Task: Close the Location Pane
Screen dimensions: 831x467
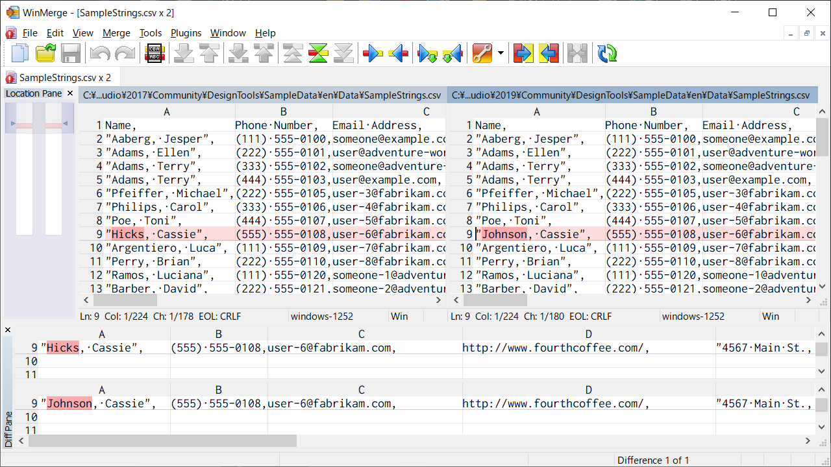Action: (x=70, y=93)
